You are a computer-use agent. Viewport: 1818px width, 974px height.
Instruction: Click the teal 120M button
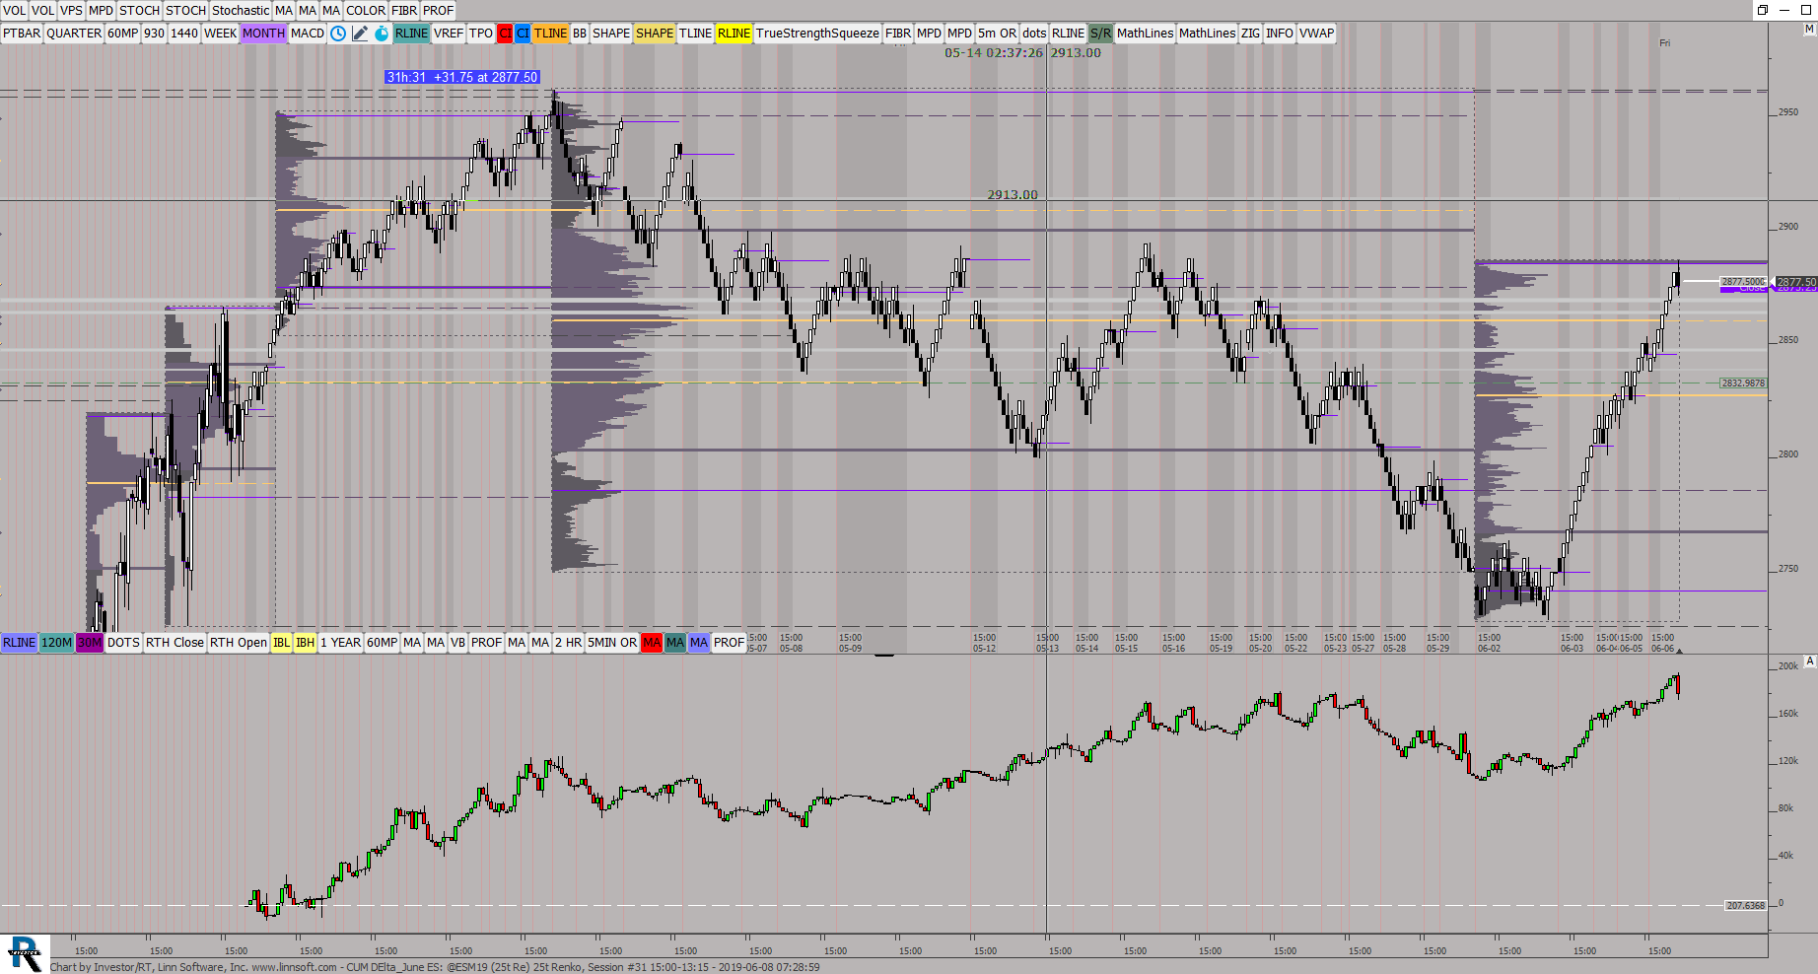(x=57, y=643)
